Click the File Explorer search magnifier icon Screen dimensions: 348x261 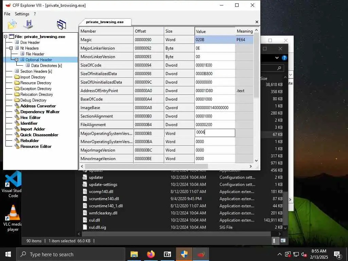coord(279,68)
